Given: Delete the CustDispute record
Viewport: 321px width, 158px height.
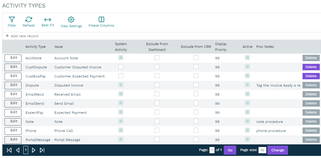Looking at the screenshot, I should click(311, 67).
